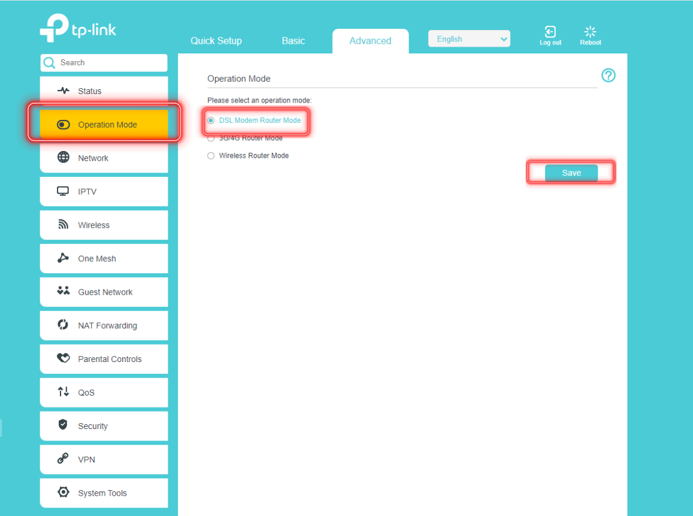Screen dimensions: 693x516
Task: Open the Wireless menu item
Action: point(104,225)
